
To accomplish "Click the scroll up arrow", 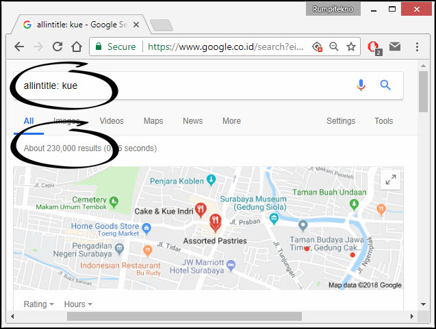I will tap(423, 66).
